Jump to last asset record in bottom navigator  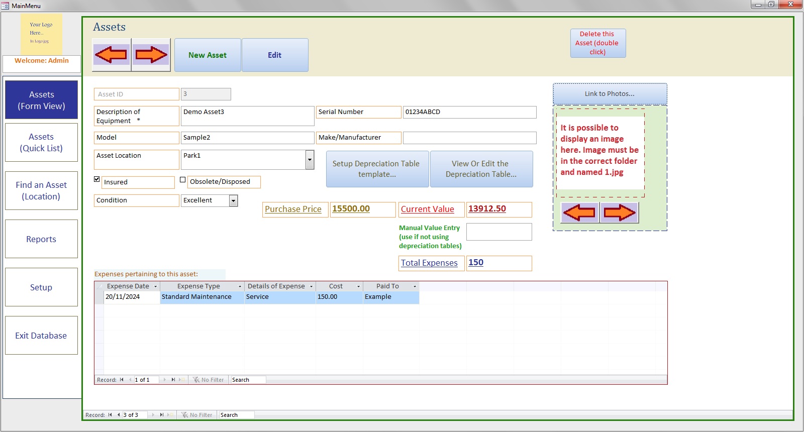click(x=161, y=415)
